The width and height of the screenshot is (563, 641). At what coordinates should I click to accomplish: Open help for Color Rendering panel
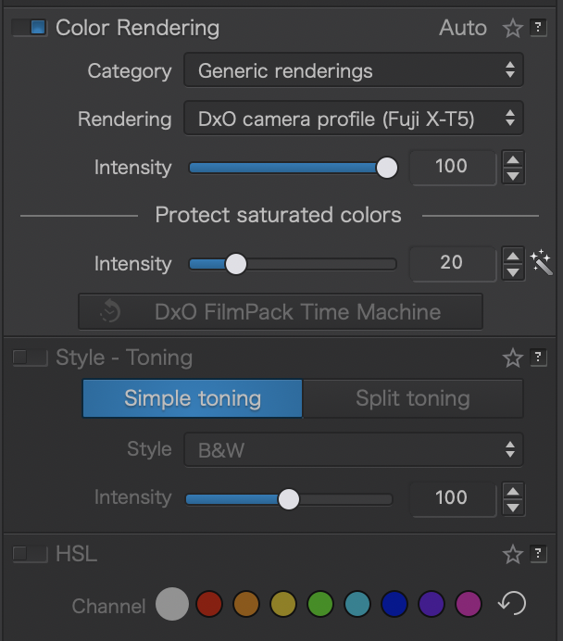(x=538, y=29)
